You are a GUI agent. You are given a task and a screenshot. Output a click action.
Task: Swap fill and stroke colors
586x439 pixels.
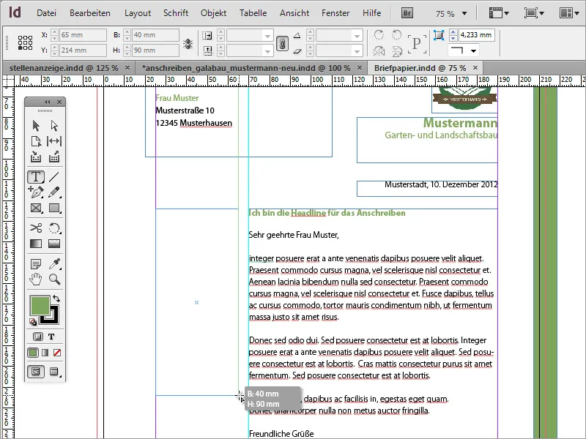(56, 299)
